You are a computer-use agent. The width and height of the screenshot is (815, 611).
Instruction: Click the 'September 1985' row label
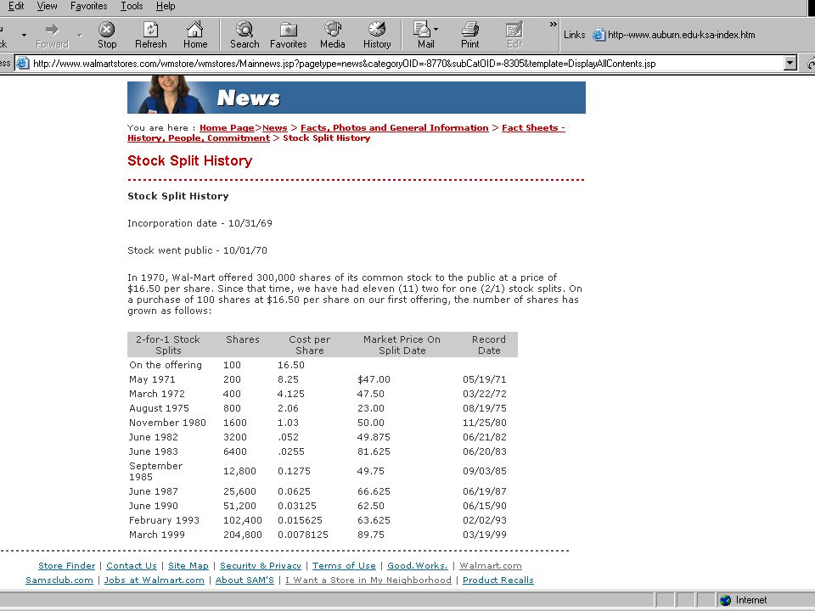coord(156,471)
